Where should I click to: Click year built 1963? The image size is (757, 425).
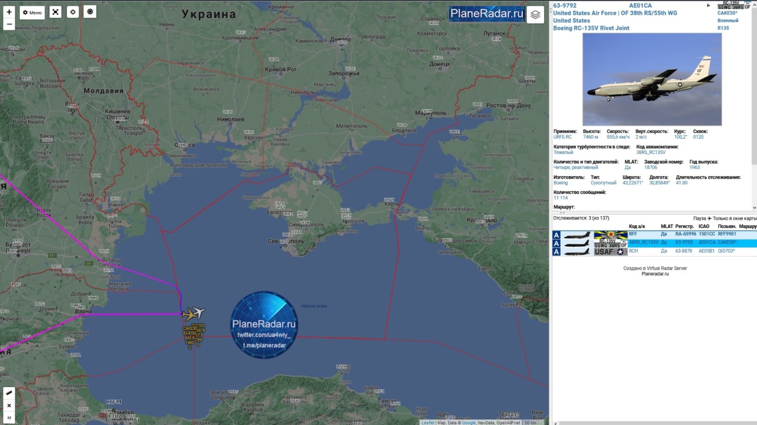pos(694,167)
